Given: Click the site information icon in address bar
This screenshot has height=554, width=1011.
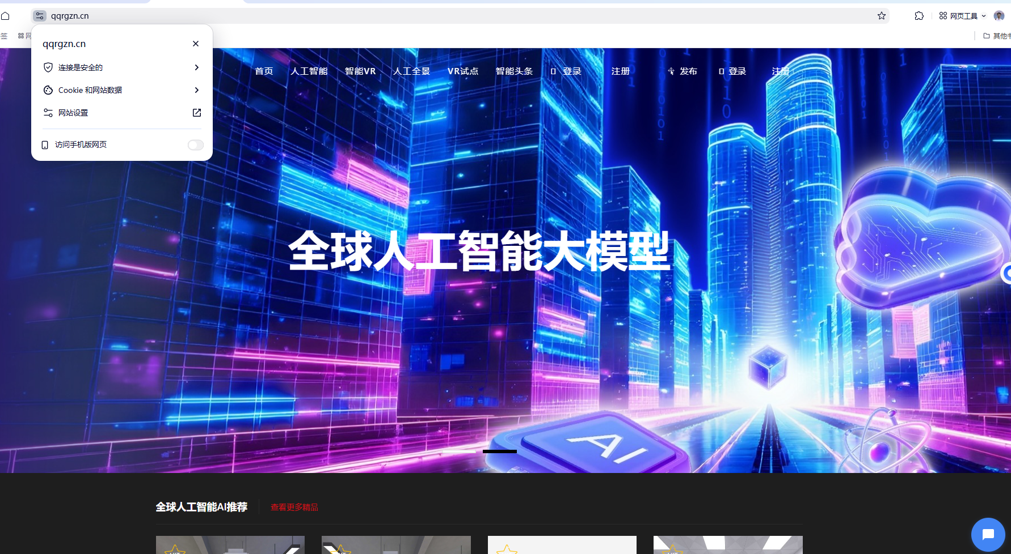Looking at the screenshot, I should [39, 16].
